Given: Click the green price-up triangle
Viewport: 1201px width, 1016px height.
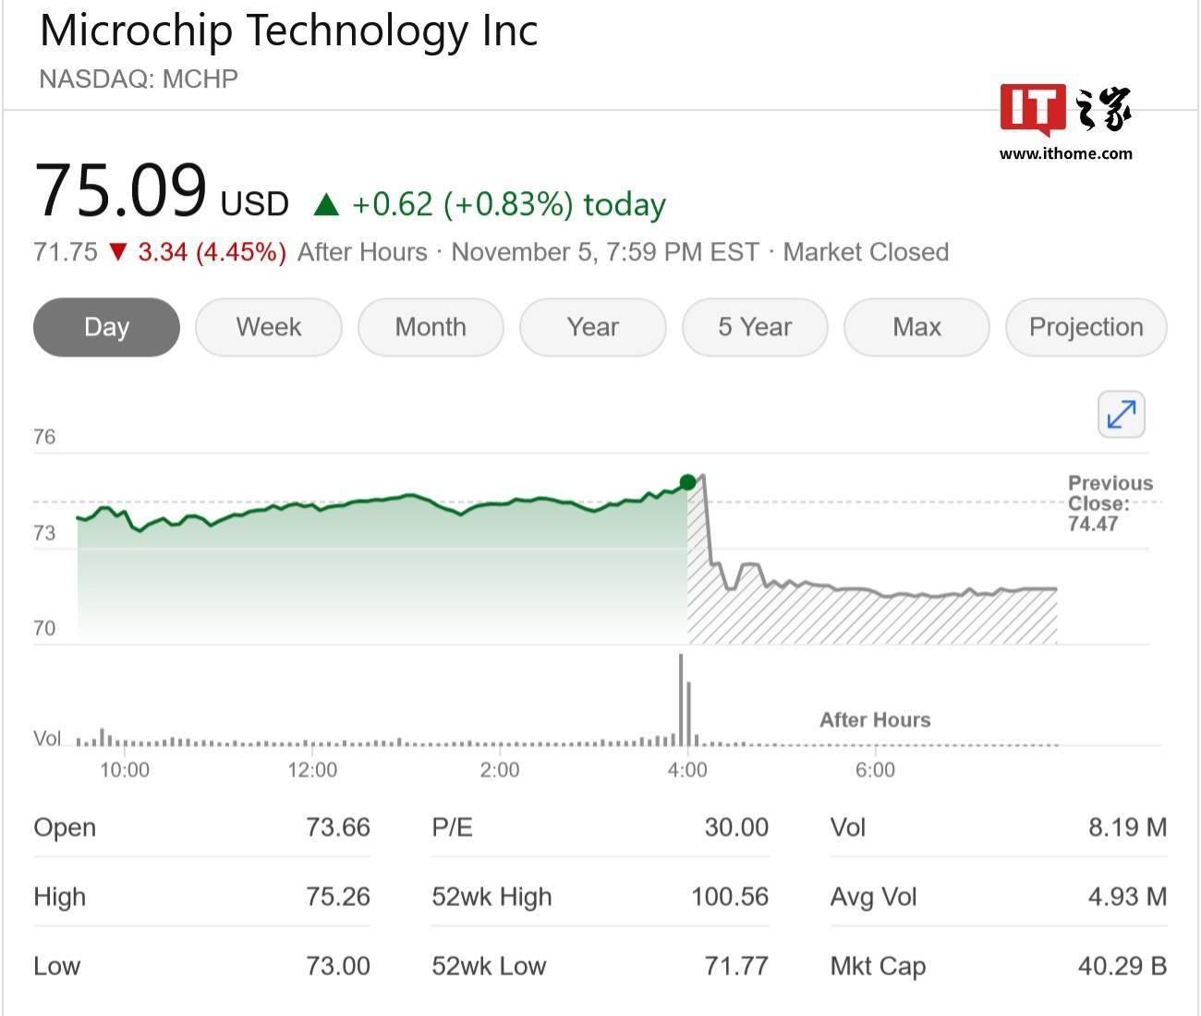Looking at the screenshot, I should (x=326, y=204).
